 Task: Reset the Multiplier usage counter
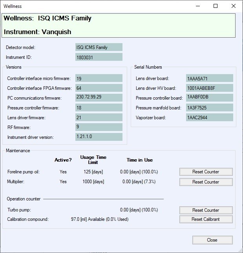click(206, 182)
